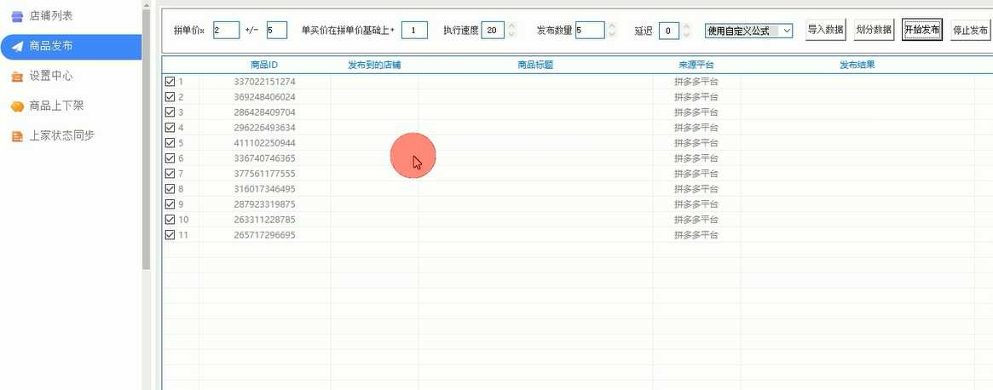
Task: Toggle the checkbox for row 5
Action: coord(170,143)
